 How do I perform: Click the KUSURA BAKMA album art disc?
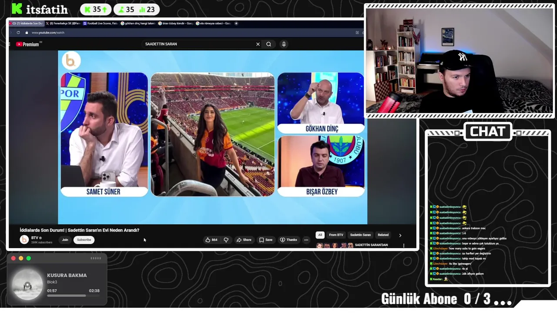coord(27,285)
